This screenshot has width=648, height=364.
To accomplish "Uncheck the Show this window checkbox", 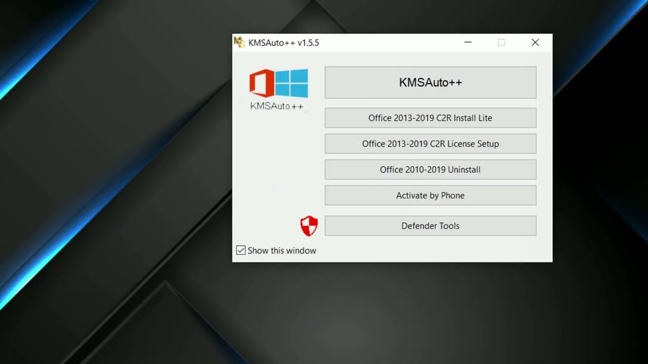I will 241,250.
